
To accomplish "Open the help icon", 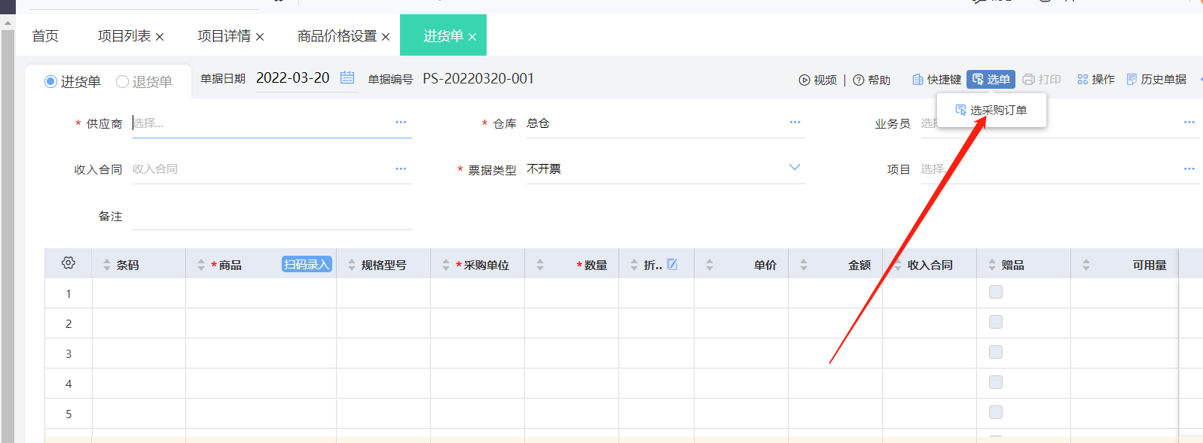I will tap(859, 80).
